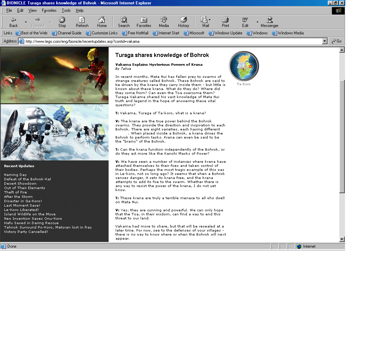Open Tahnok Surround Po-Koro update
371x337 pixels.
(x=48, y=227)
